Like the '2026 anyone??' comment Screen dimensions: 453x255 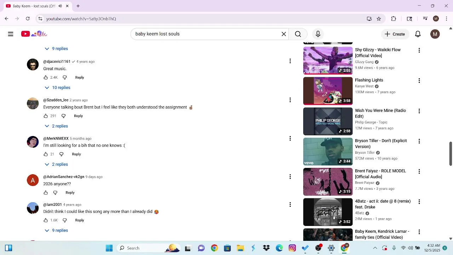click(46, 193)
